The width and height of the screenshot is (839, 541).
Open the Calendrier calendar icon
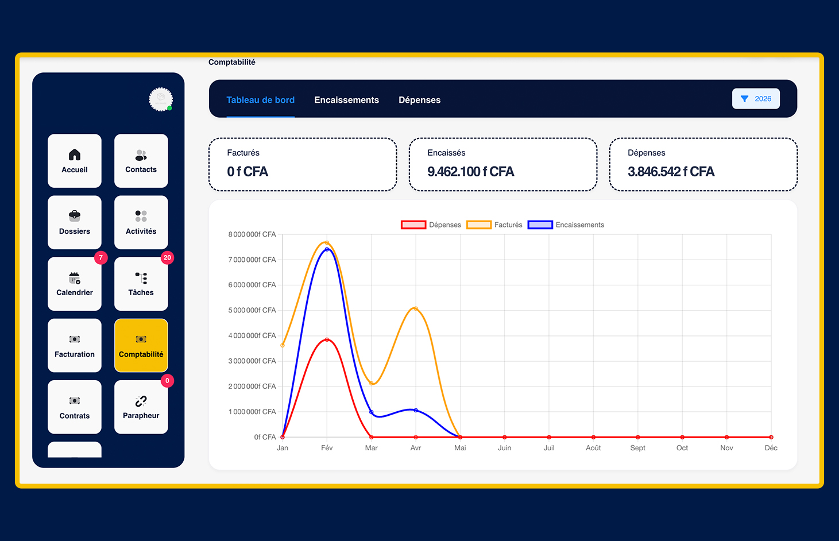(75, 278)
